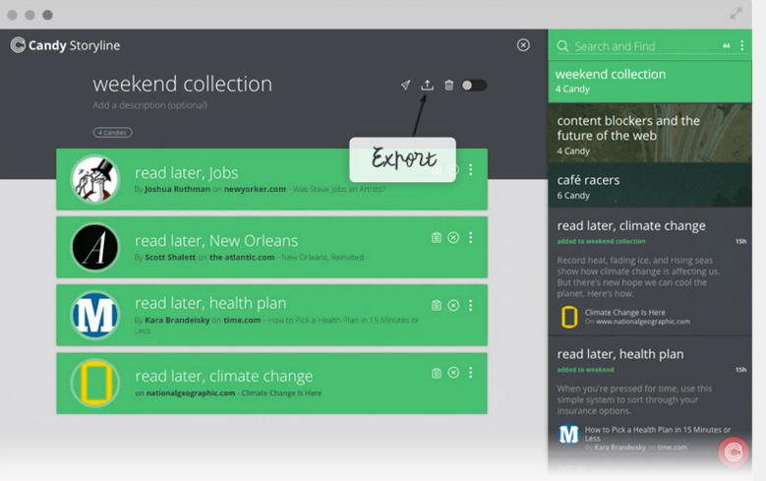Screen dimensions: 766x481
Task: Click the Atlantic logo thumbnail
Action: point(95,247)
